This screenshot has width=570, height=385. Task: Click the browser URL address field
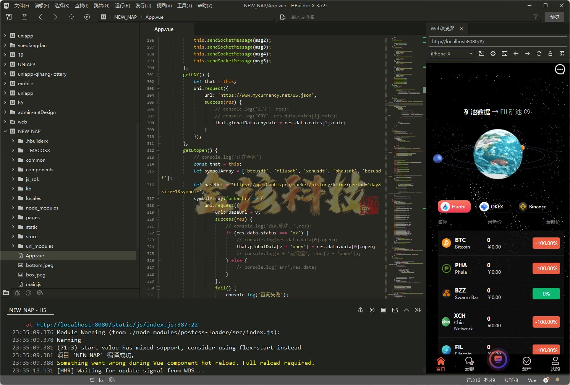click(x=497, y=42)
